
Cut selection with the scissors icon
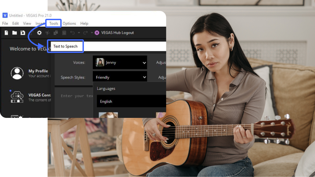click(x=48, y=33)
